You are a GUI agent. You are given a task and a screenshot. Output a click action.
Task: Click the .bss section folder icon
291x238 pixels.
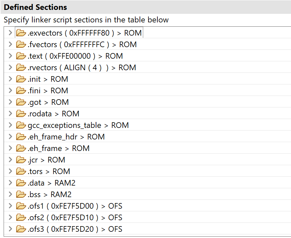click(21, 194)
